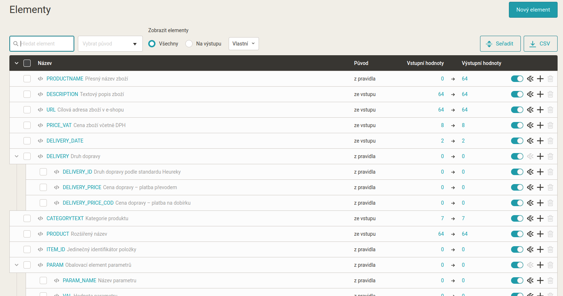Screen dimensions: 563x296
Task: Tick the checkbox for PRODUCT row
Action: click(x=27, y=234)
